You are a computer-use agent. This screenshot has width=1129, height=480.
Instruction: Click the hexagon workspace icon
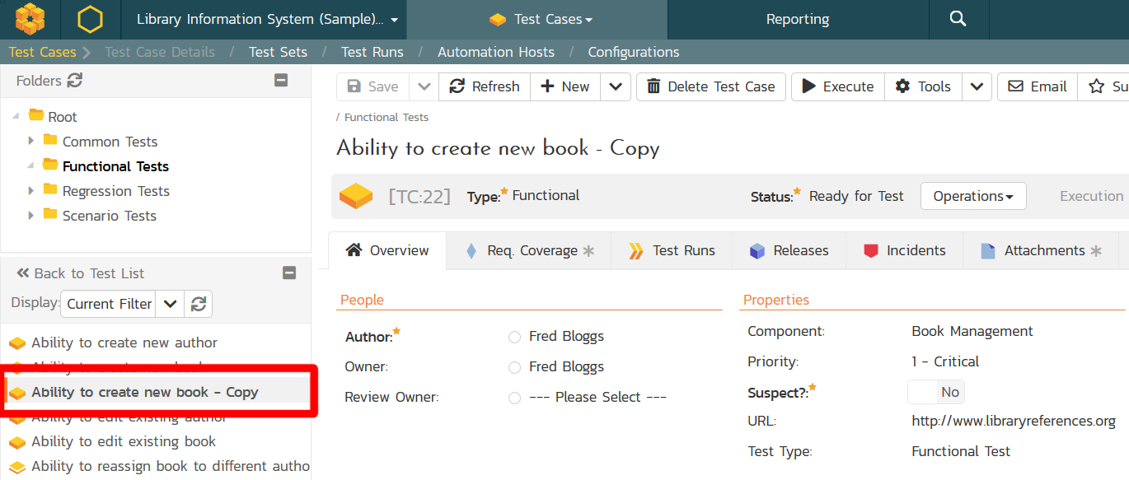click(x=90, y=19)
